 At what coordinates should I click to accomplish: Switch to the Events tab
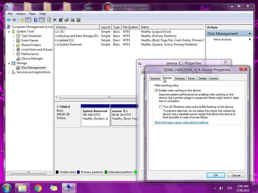pos(214,78)
